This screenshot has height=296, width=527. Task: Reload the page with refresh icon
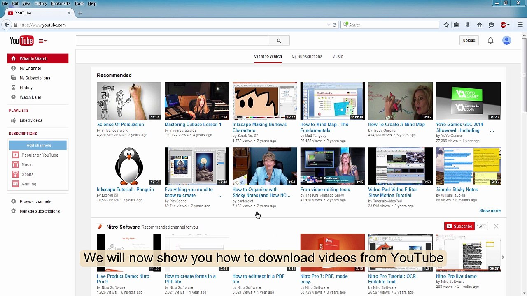[x=334, y=25]
